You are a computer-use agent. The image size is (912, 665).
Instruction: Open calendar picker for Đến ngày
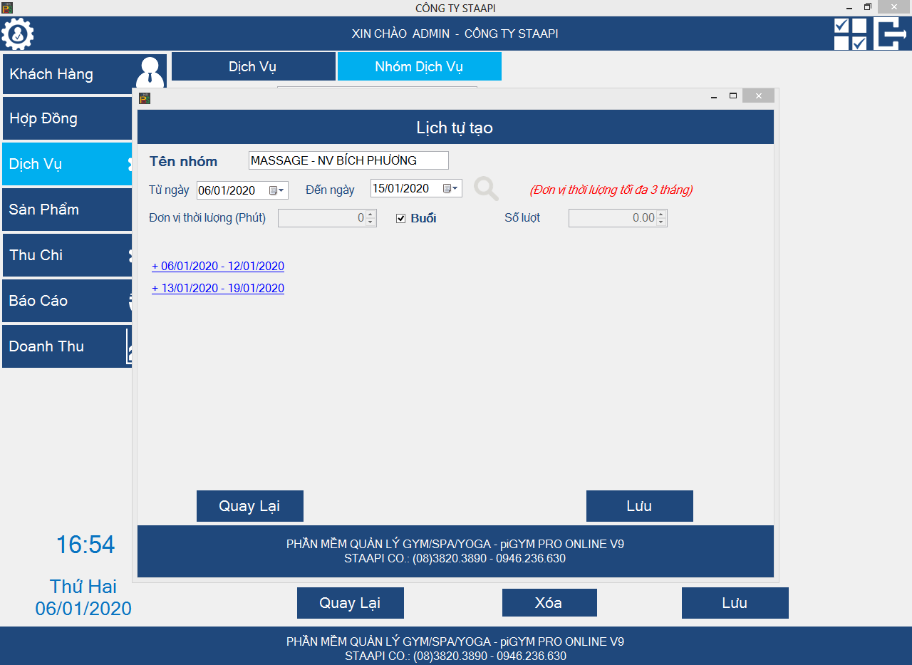pos(451,189)
